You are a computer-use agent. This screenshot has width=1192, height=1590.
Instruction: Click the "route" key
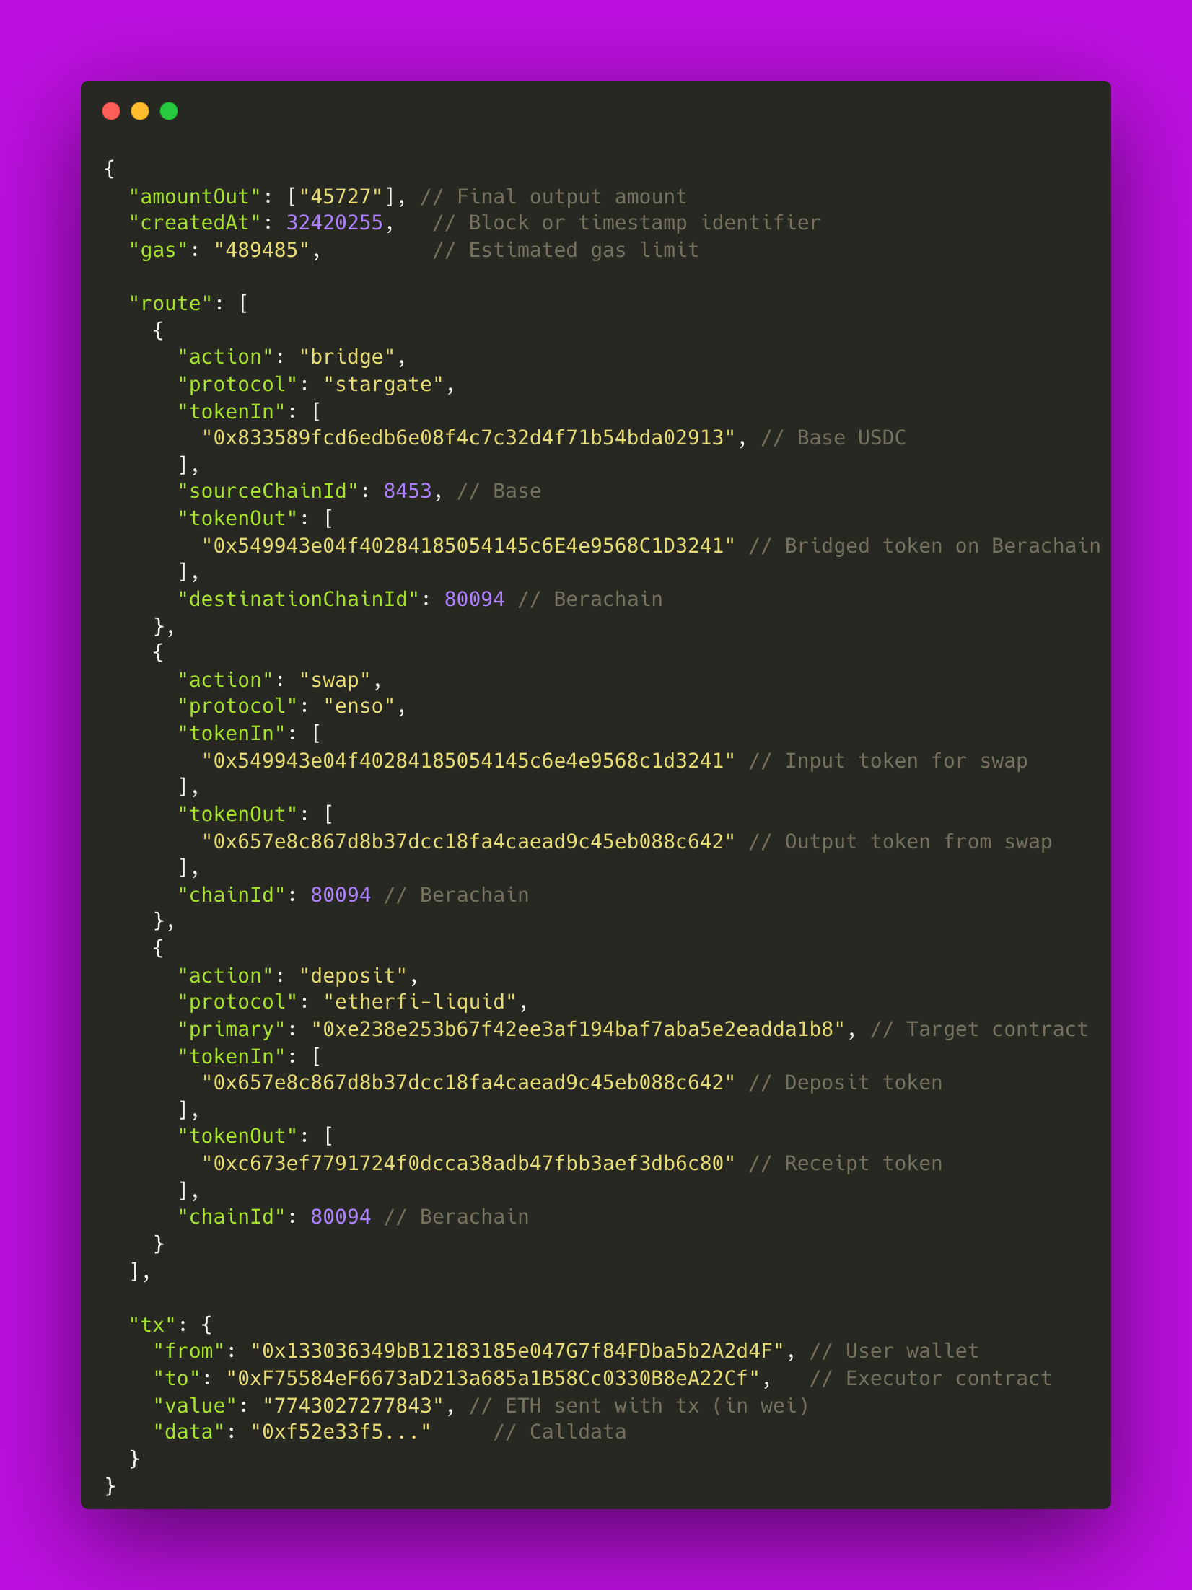(x=170, y=304)
